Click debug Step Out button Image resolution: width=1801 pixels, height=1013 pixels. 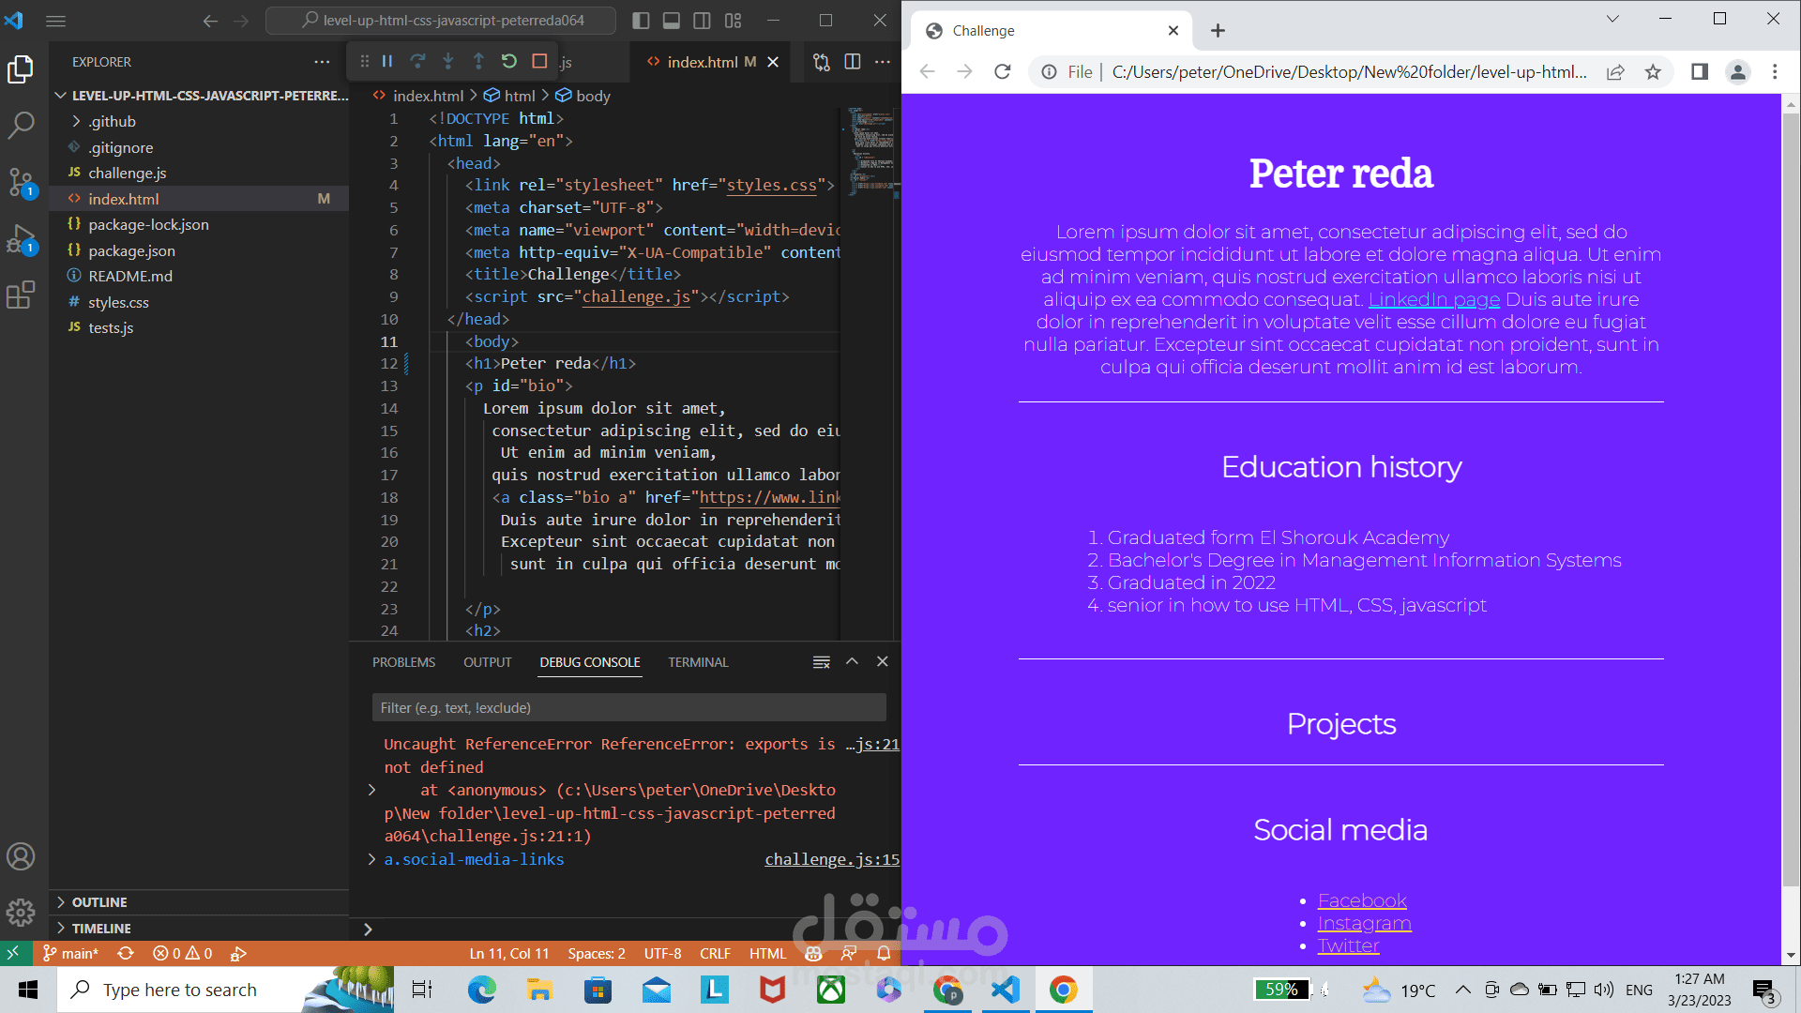click(x=478, y=61)
